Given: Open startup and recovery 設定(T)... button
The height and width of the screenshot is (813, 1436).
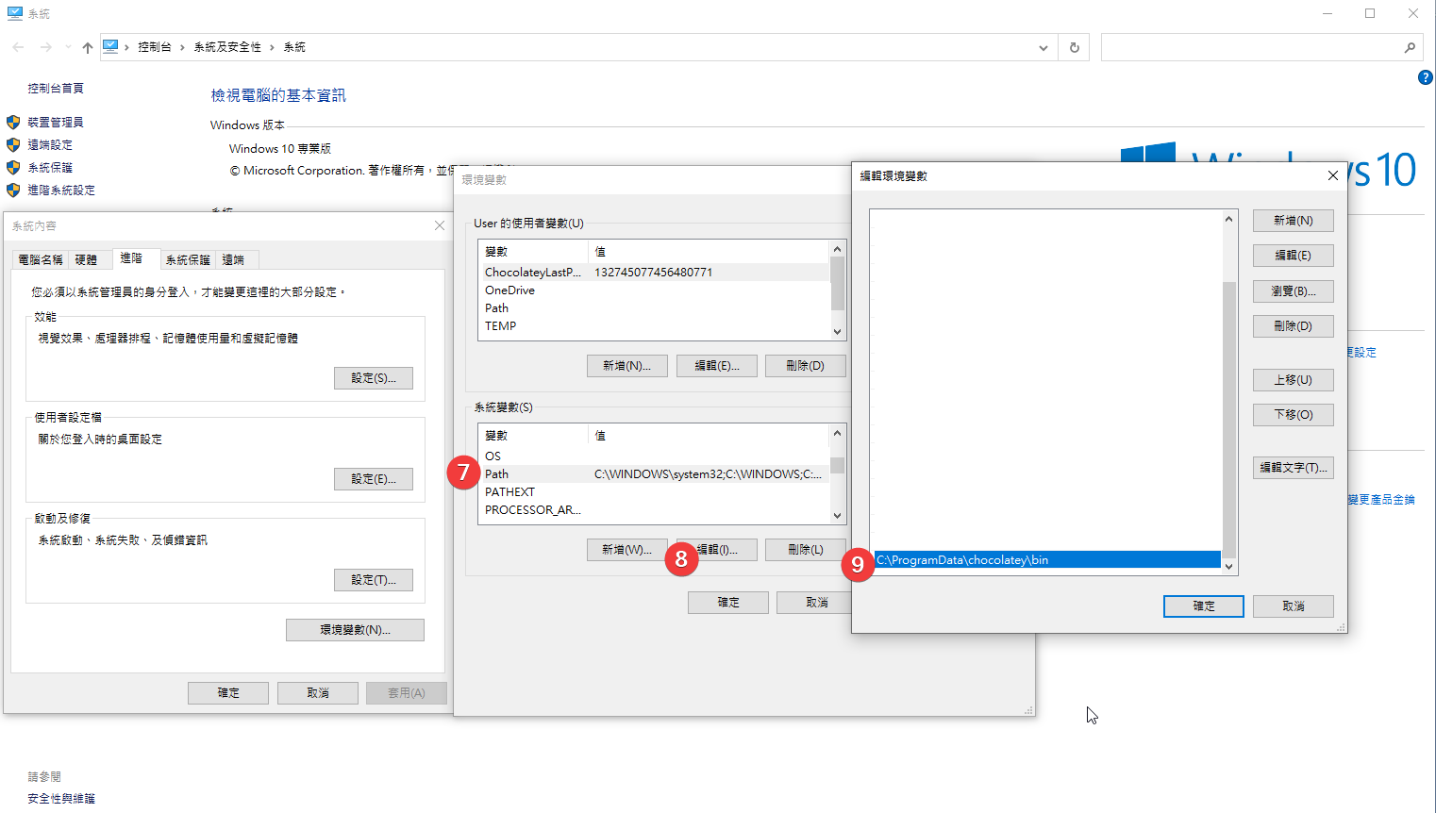Looking at the screenshot, I should coord(374,580).
